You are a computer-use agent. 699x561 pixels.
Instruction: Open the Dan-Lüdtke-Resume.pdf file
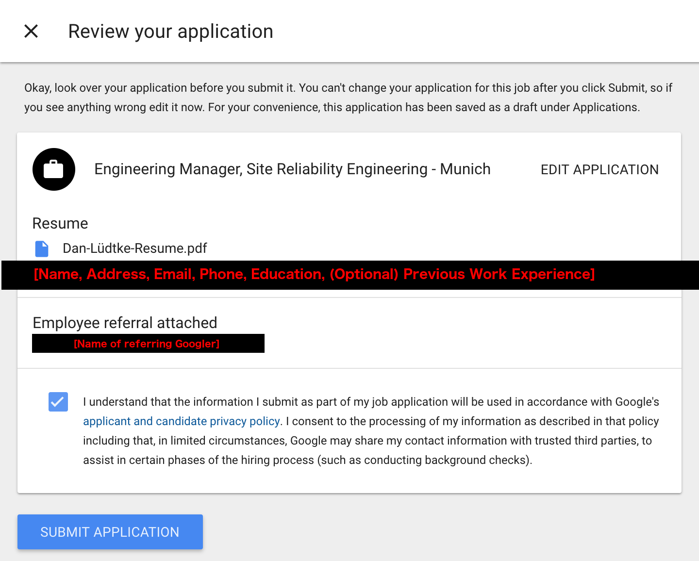click(x=134, y=248)
